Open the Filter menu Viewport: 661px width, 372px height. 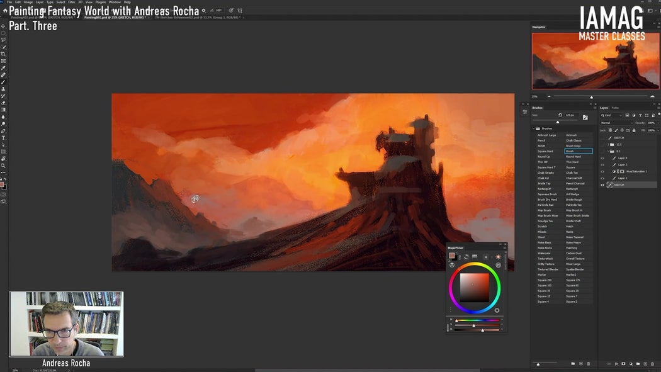click(71, 2)
